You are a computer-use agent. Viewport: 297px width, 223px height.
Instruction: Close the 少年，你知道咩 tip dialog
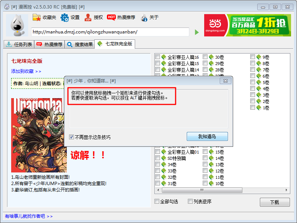pos(225,81)
